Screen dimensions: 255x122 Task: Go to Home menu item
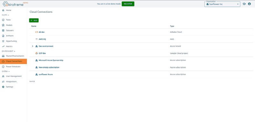[x=13, y=10]
